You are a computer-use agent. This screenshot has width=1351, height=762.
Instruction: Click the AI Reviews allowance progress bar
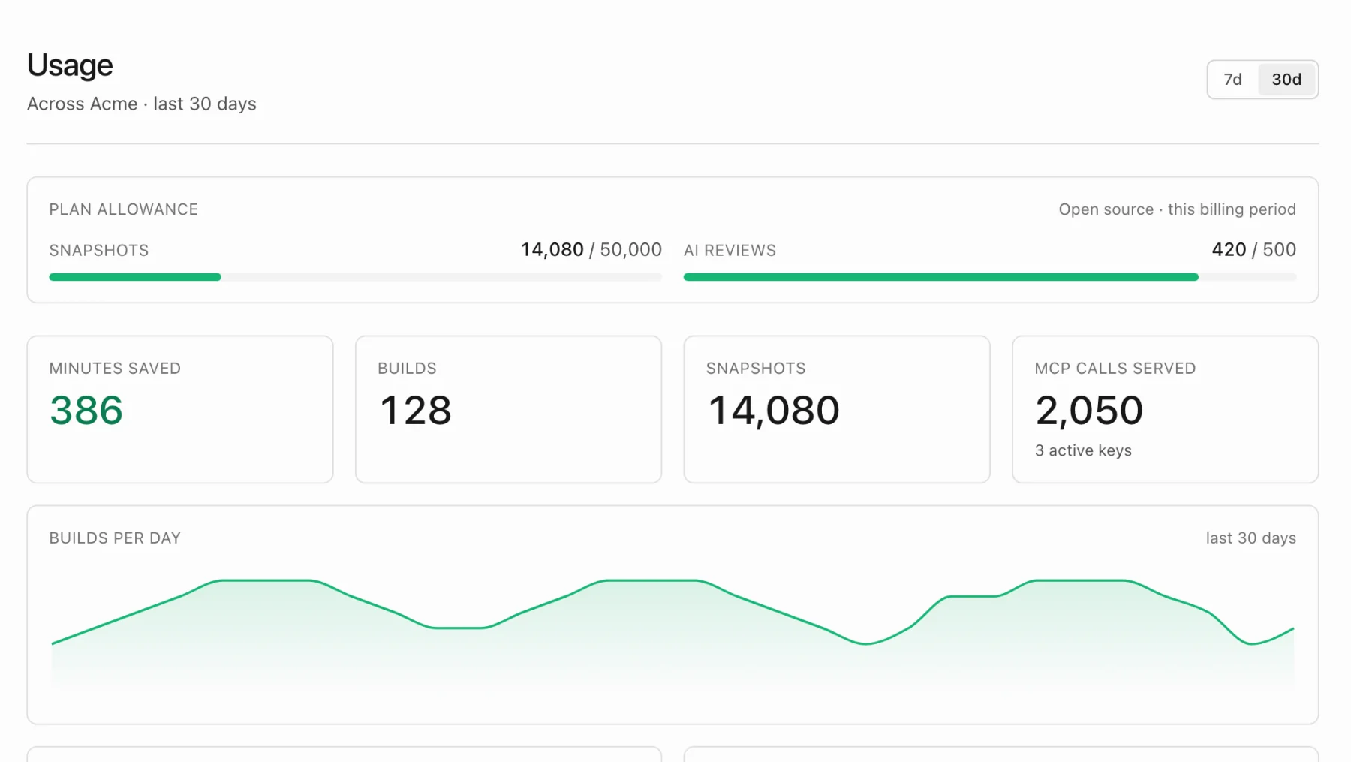[x=990, y=277]
